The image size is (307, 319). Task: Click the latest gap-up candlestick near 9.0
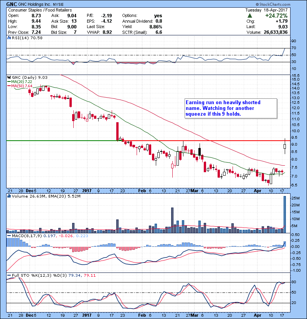[x=285, y=146]
